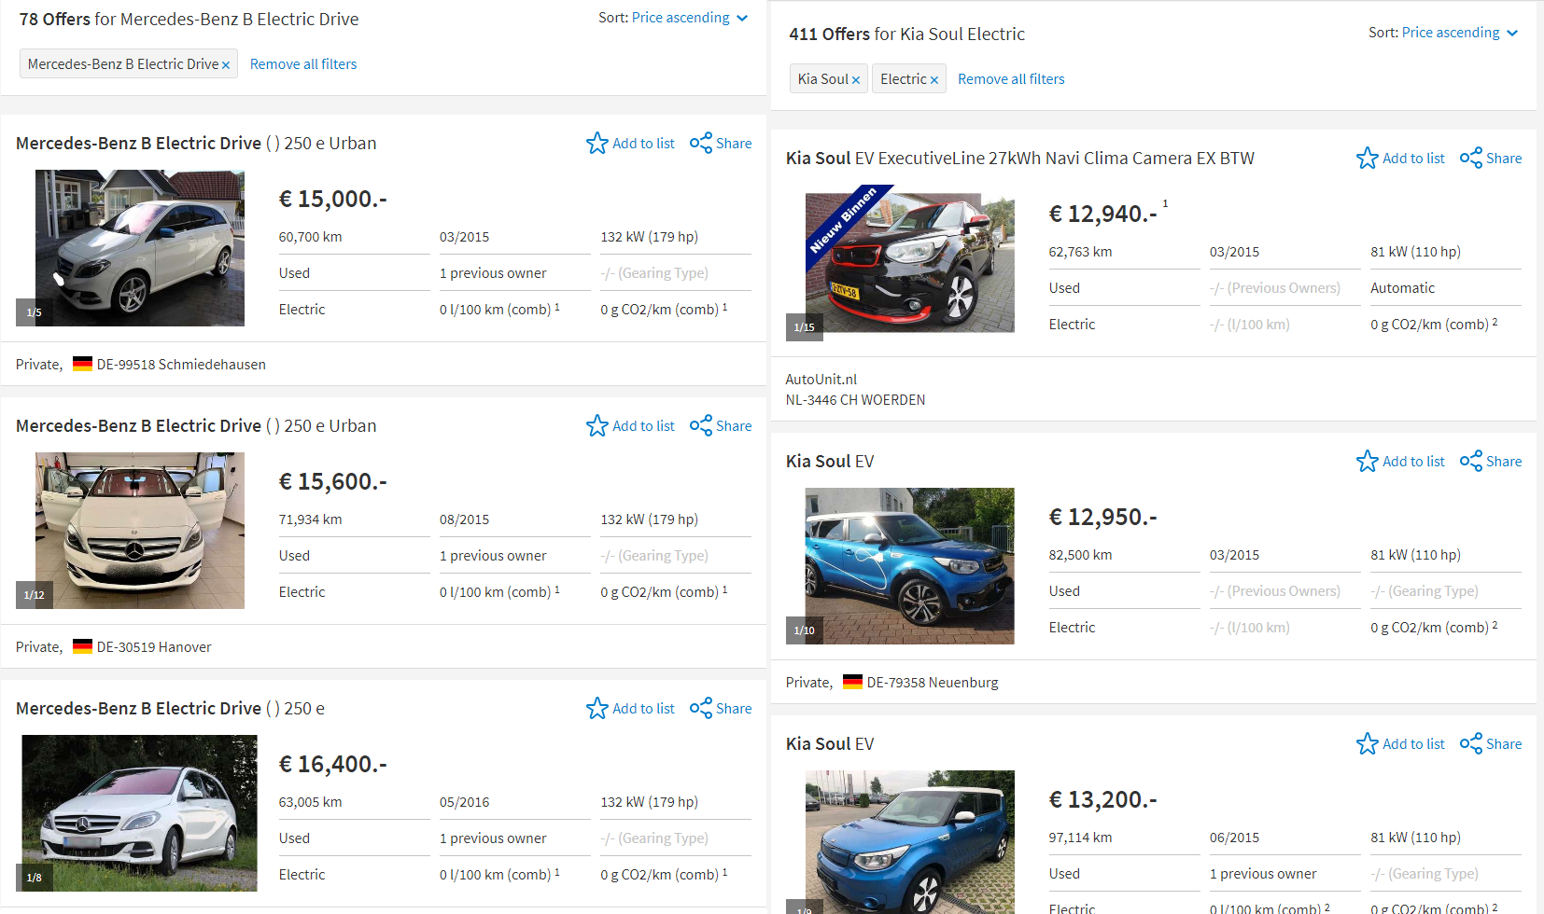Screen dimensions: 1544x914
Task: Click share icon for Mercedes €15,000 listing
Action: click(701, 143)
